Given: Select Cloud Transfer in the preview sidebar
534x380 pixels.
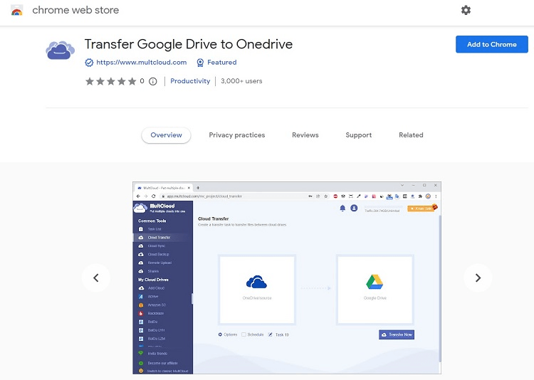Looking at the screenshot, I should (162, 238).
